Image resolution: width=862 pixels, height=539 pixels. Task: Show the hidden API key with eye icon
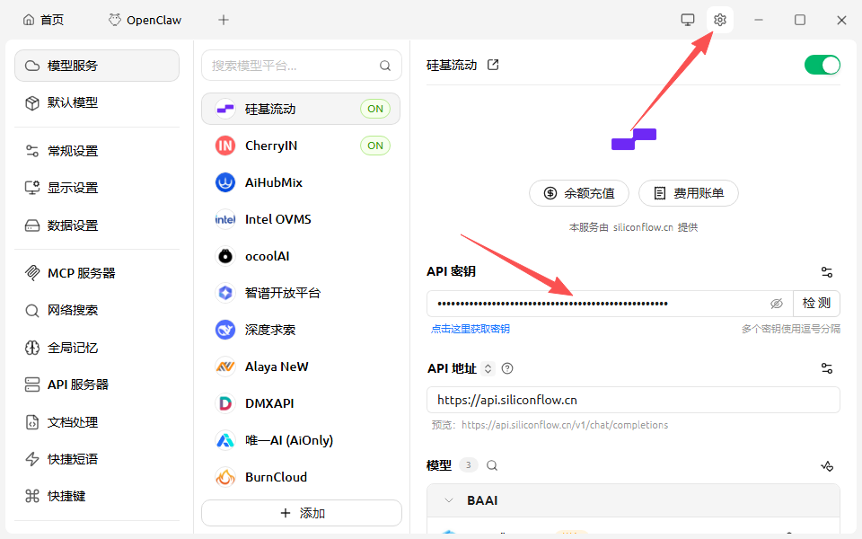coord(777,304)
